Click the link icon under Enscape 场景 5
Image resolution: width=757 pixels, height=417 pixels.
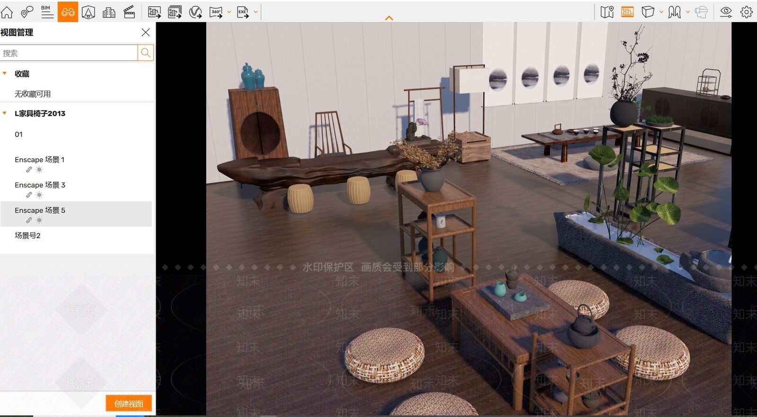click(29, 220)
